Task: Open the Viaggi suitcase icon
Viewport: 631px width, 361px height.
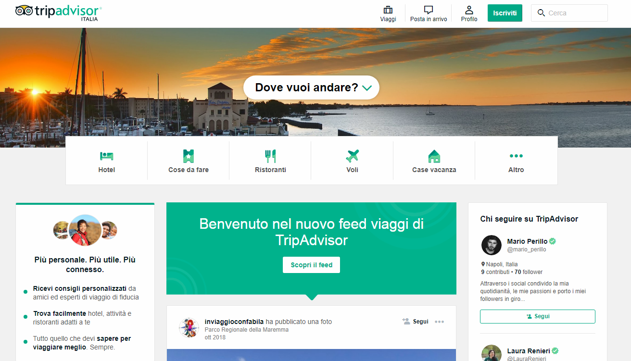Action: point(388,10)
